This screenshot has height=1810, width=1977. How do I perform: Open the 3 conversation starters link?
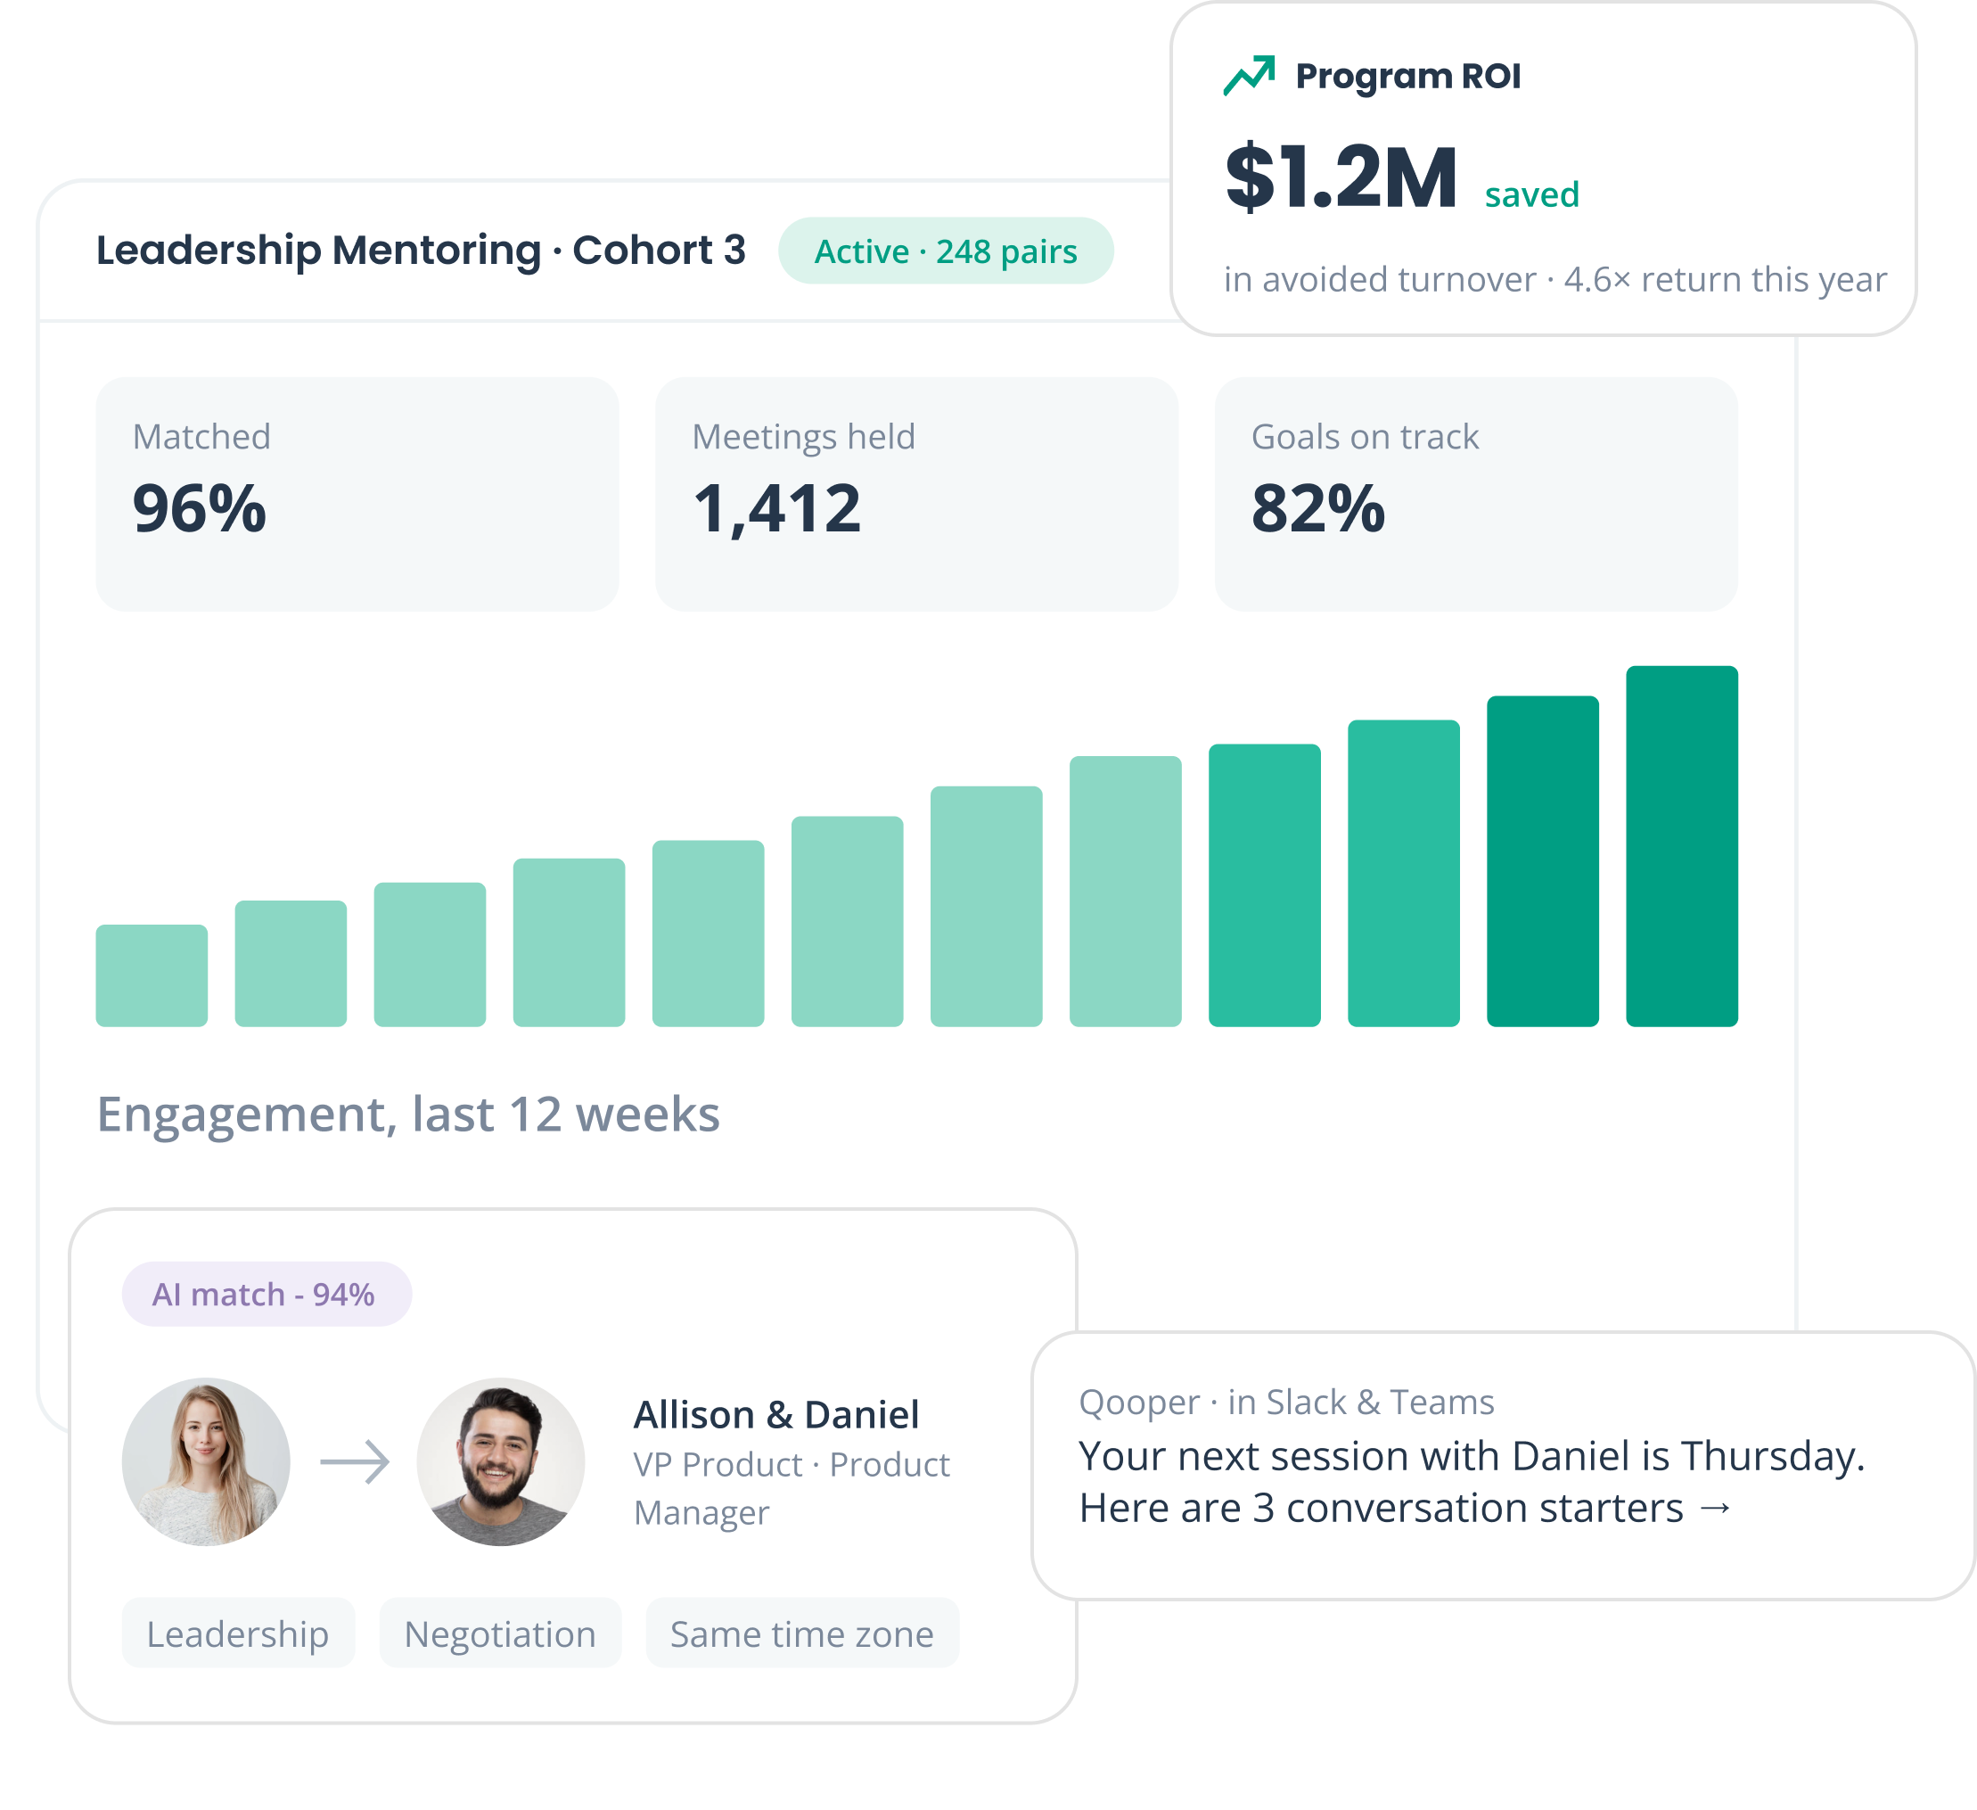coord(1406,1508)
